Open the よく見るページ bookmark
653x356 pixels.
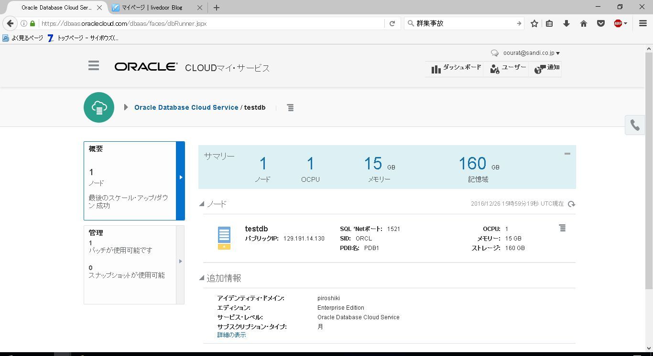point(23,38)
